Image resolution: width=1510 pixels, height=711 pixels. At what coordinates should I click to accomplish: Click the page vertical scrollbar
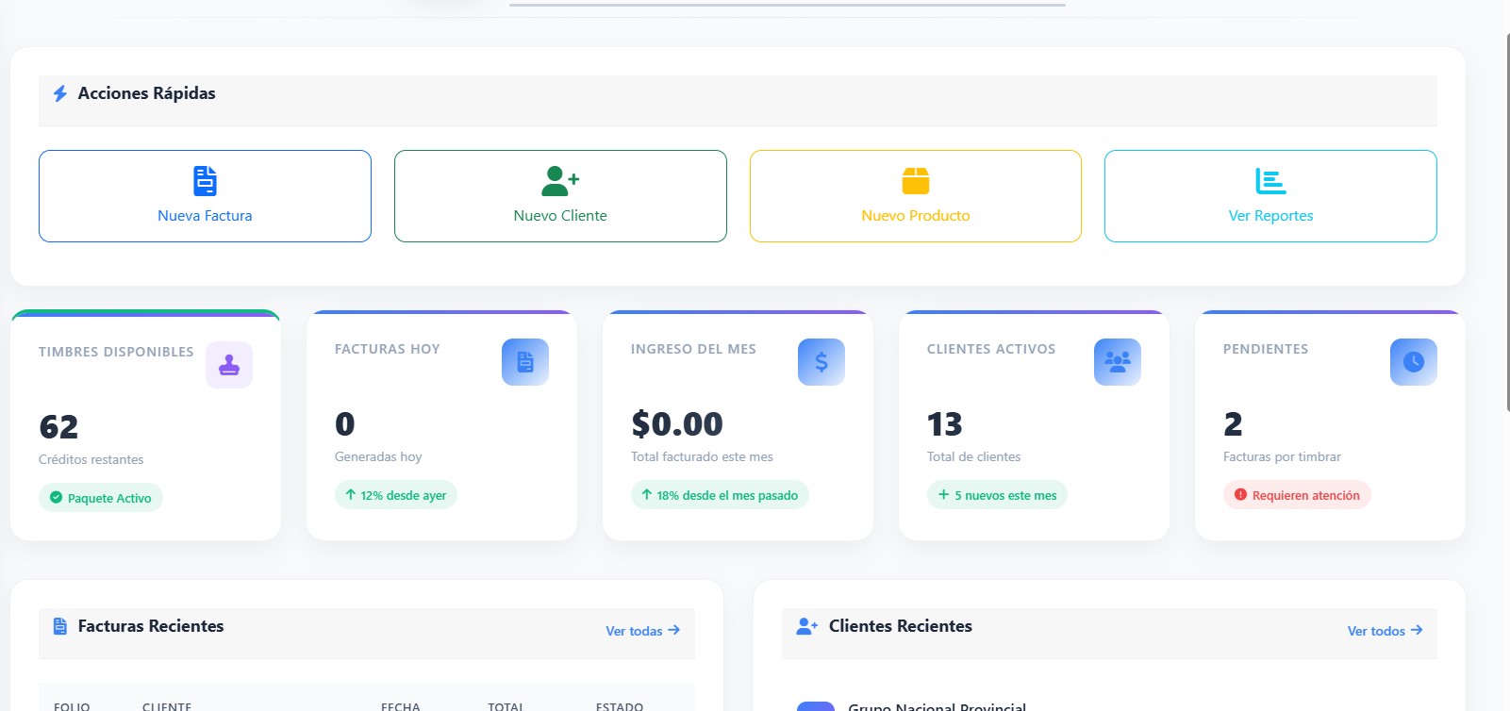(x=1506, y=223)
